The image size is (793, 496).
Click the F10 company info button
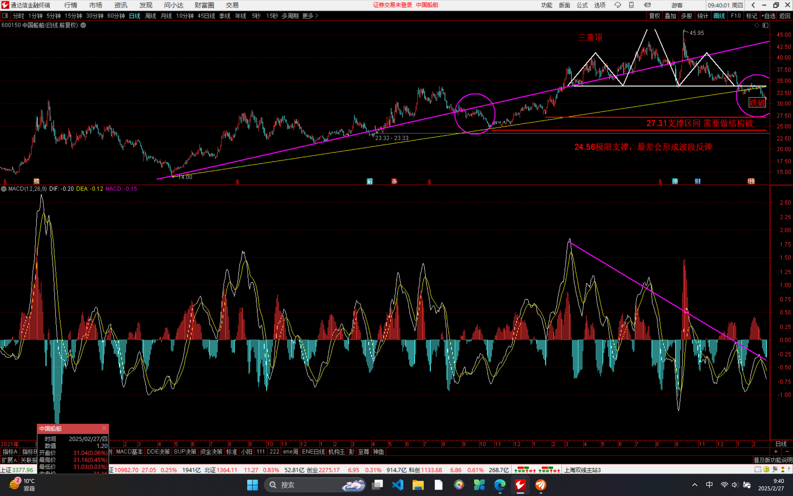click(x=736, y=16)
